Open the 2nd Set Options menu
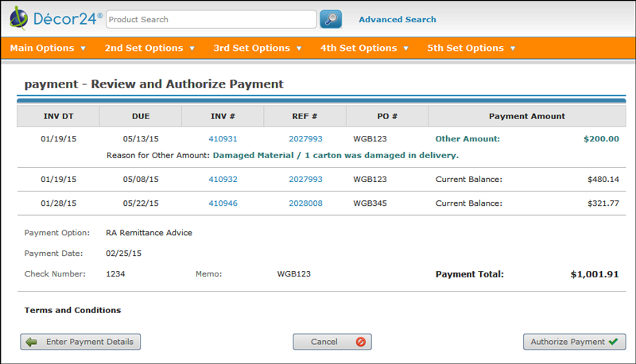The image size is (636, 364). [149, 48]
